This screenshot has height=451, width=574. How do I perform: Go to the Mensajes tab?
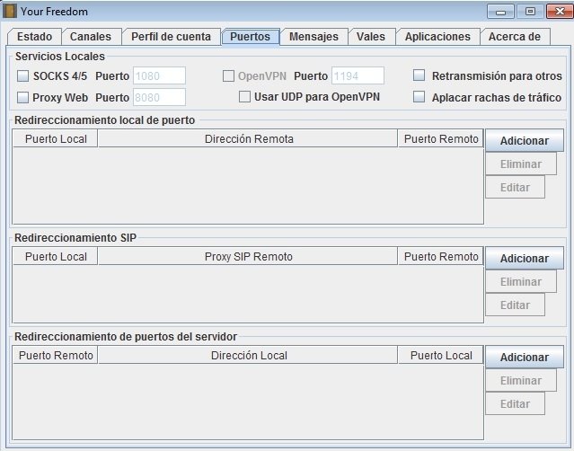[313, 37]
